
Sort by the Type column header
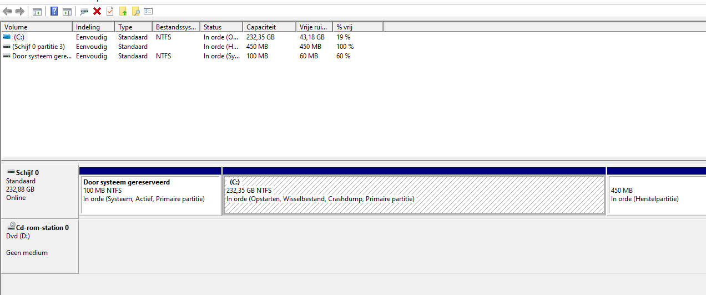click(133, 27)
